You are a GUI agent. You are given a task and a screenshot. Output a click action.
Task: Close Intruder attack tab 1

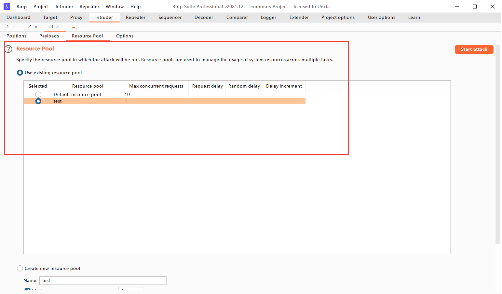(14, 27)
